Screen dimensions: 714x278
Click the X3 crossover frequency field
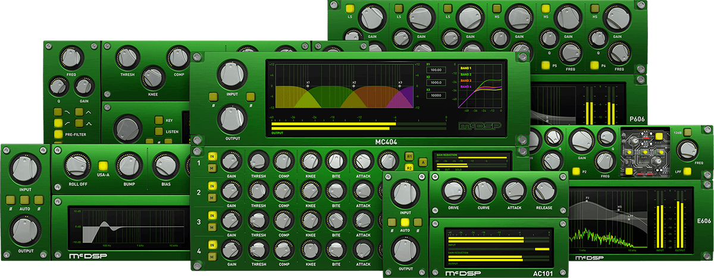pos(436,96)
